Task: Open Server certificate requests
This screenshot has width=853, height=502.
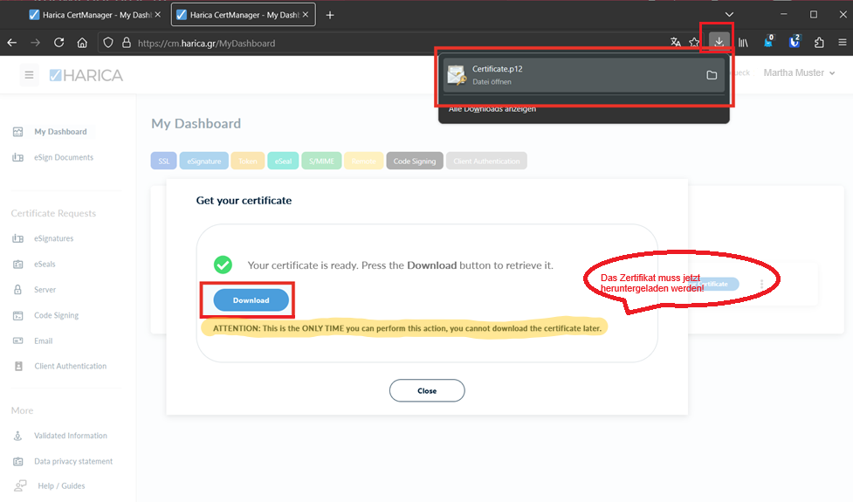Action: pos(45,289)
